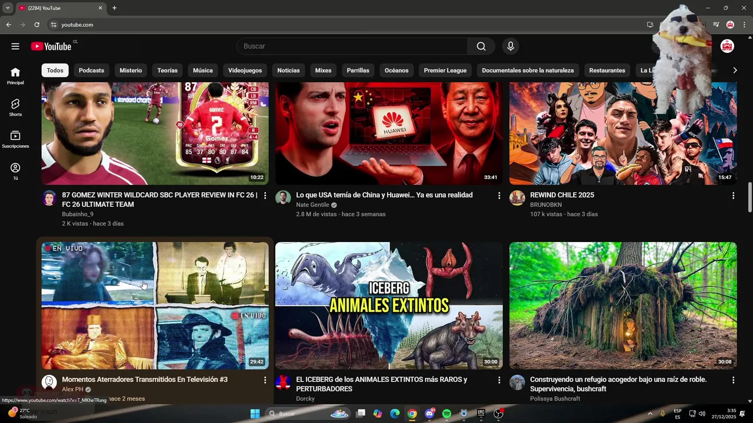Select the Misterio filter chip

131,70
